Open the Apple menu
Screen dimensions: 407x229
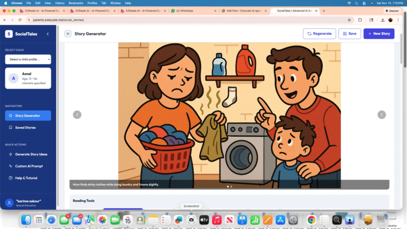tap(5, 3)
